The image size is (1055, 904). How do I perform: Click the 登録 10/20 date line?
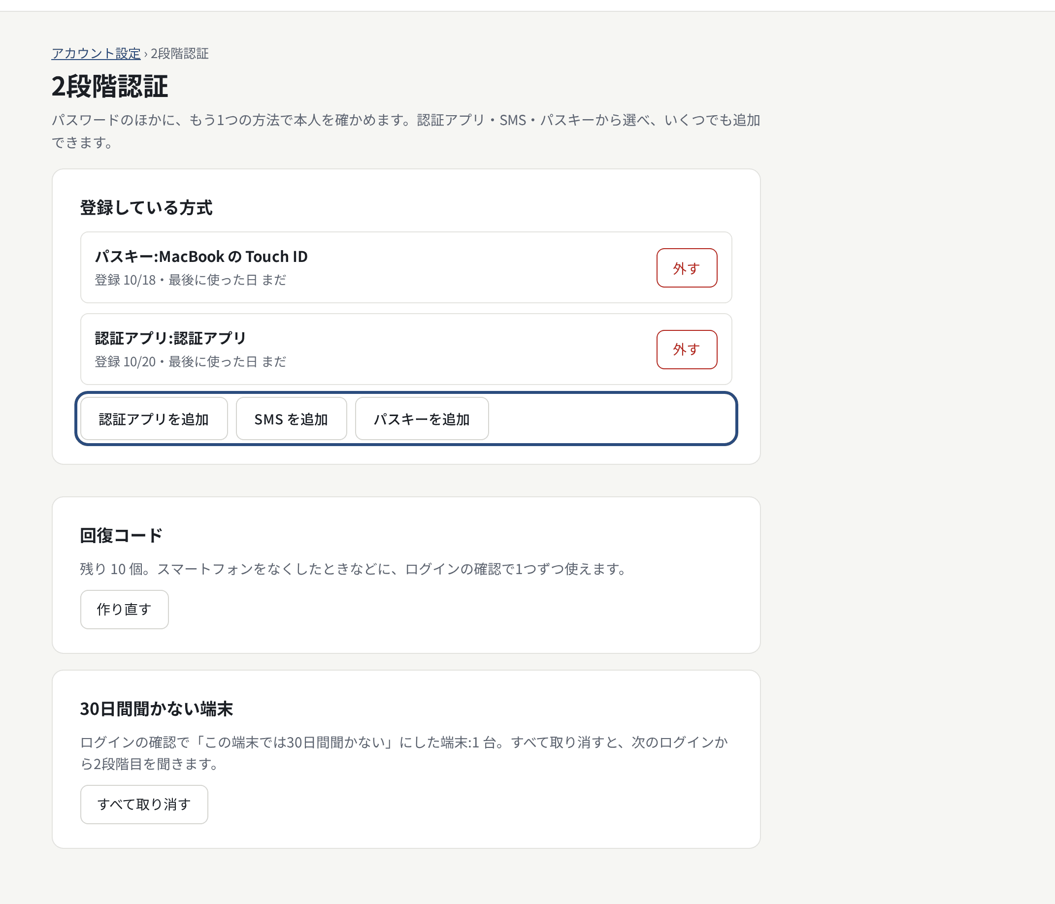tap(191, 361)
